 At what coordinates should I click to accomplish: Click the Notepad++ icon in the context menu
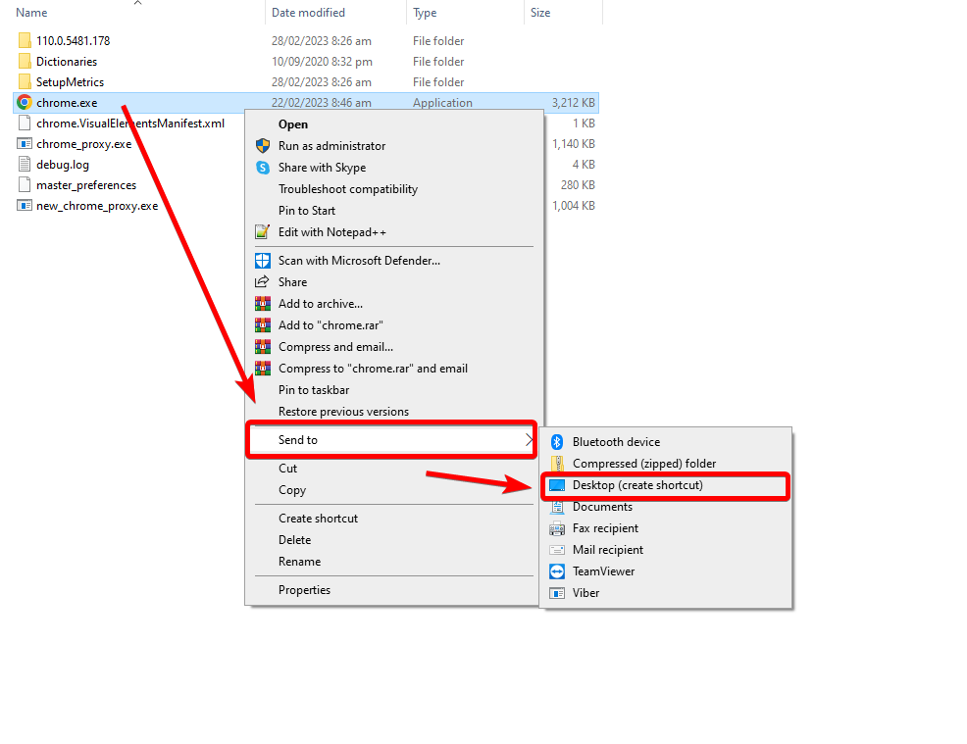tap(261, 231)
